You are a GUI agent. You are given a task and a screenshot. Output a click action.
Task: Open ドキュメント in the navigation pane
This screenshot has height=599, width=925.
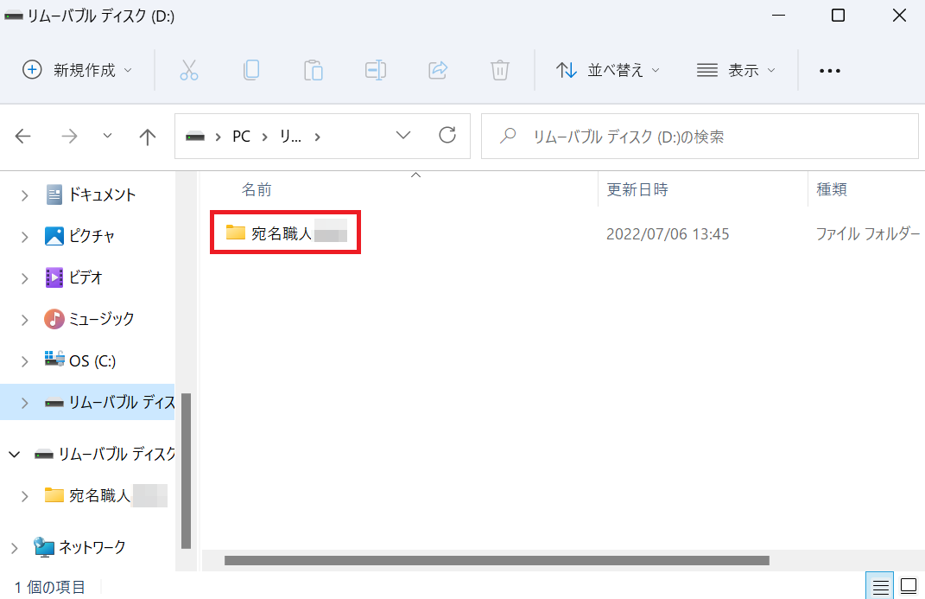click(102, 194)
